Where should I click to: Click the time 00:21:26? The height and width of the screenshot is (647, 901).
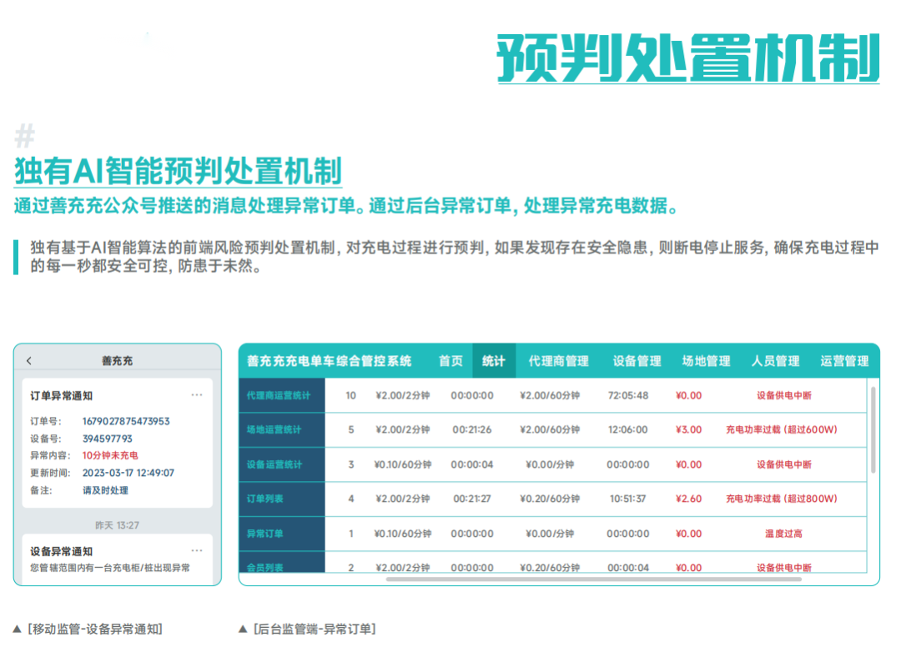pyautogui.click(x=471, y=429)
